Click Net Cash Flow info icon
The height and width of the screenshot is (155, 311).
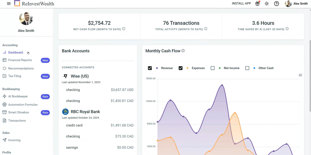123,29
